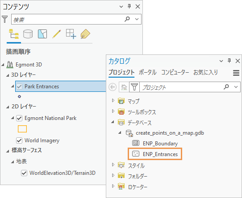
Task: Click the orange outline polygon symbol
Action: pyautogui.click(x=22, y=129)
